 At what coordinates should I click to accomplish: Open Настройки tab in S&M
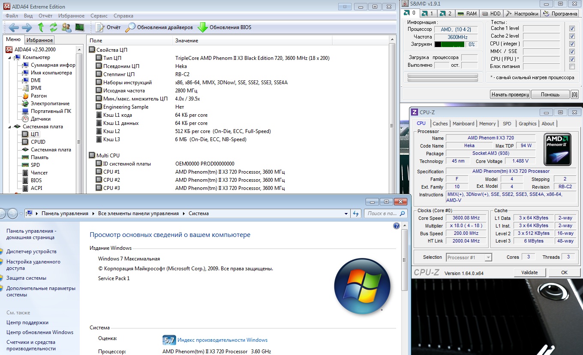[522, 14]
